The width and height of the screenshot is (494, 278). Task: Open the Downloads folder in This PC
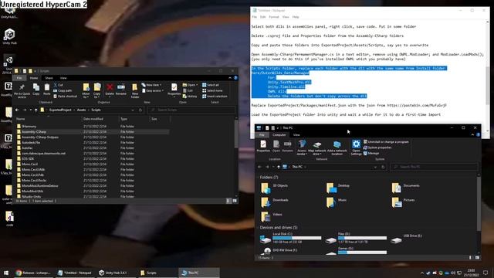(x=275, y=202)
